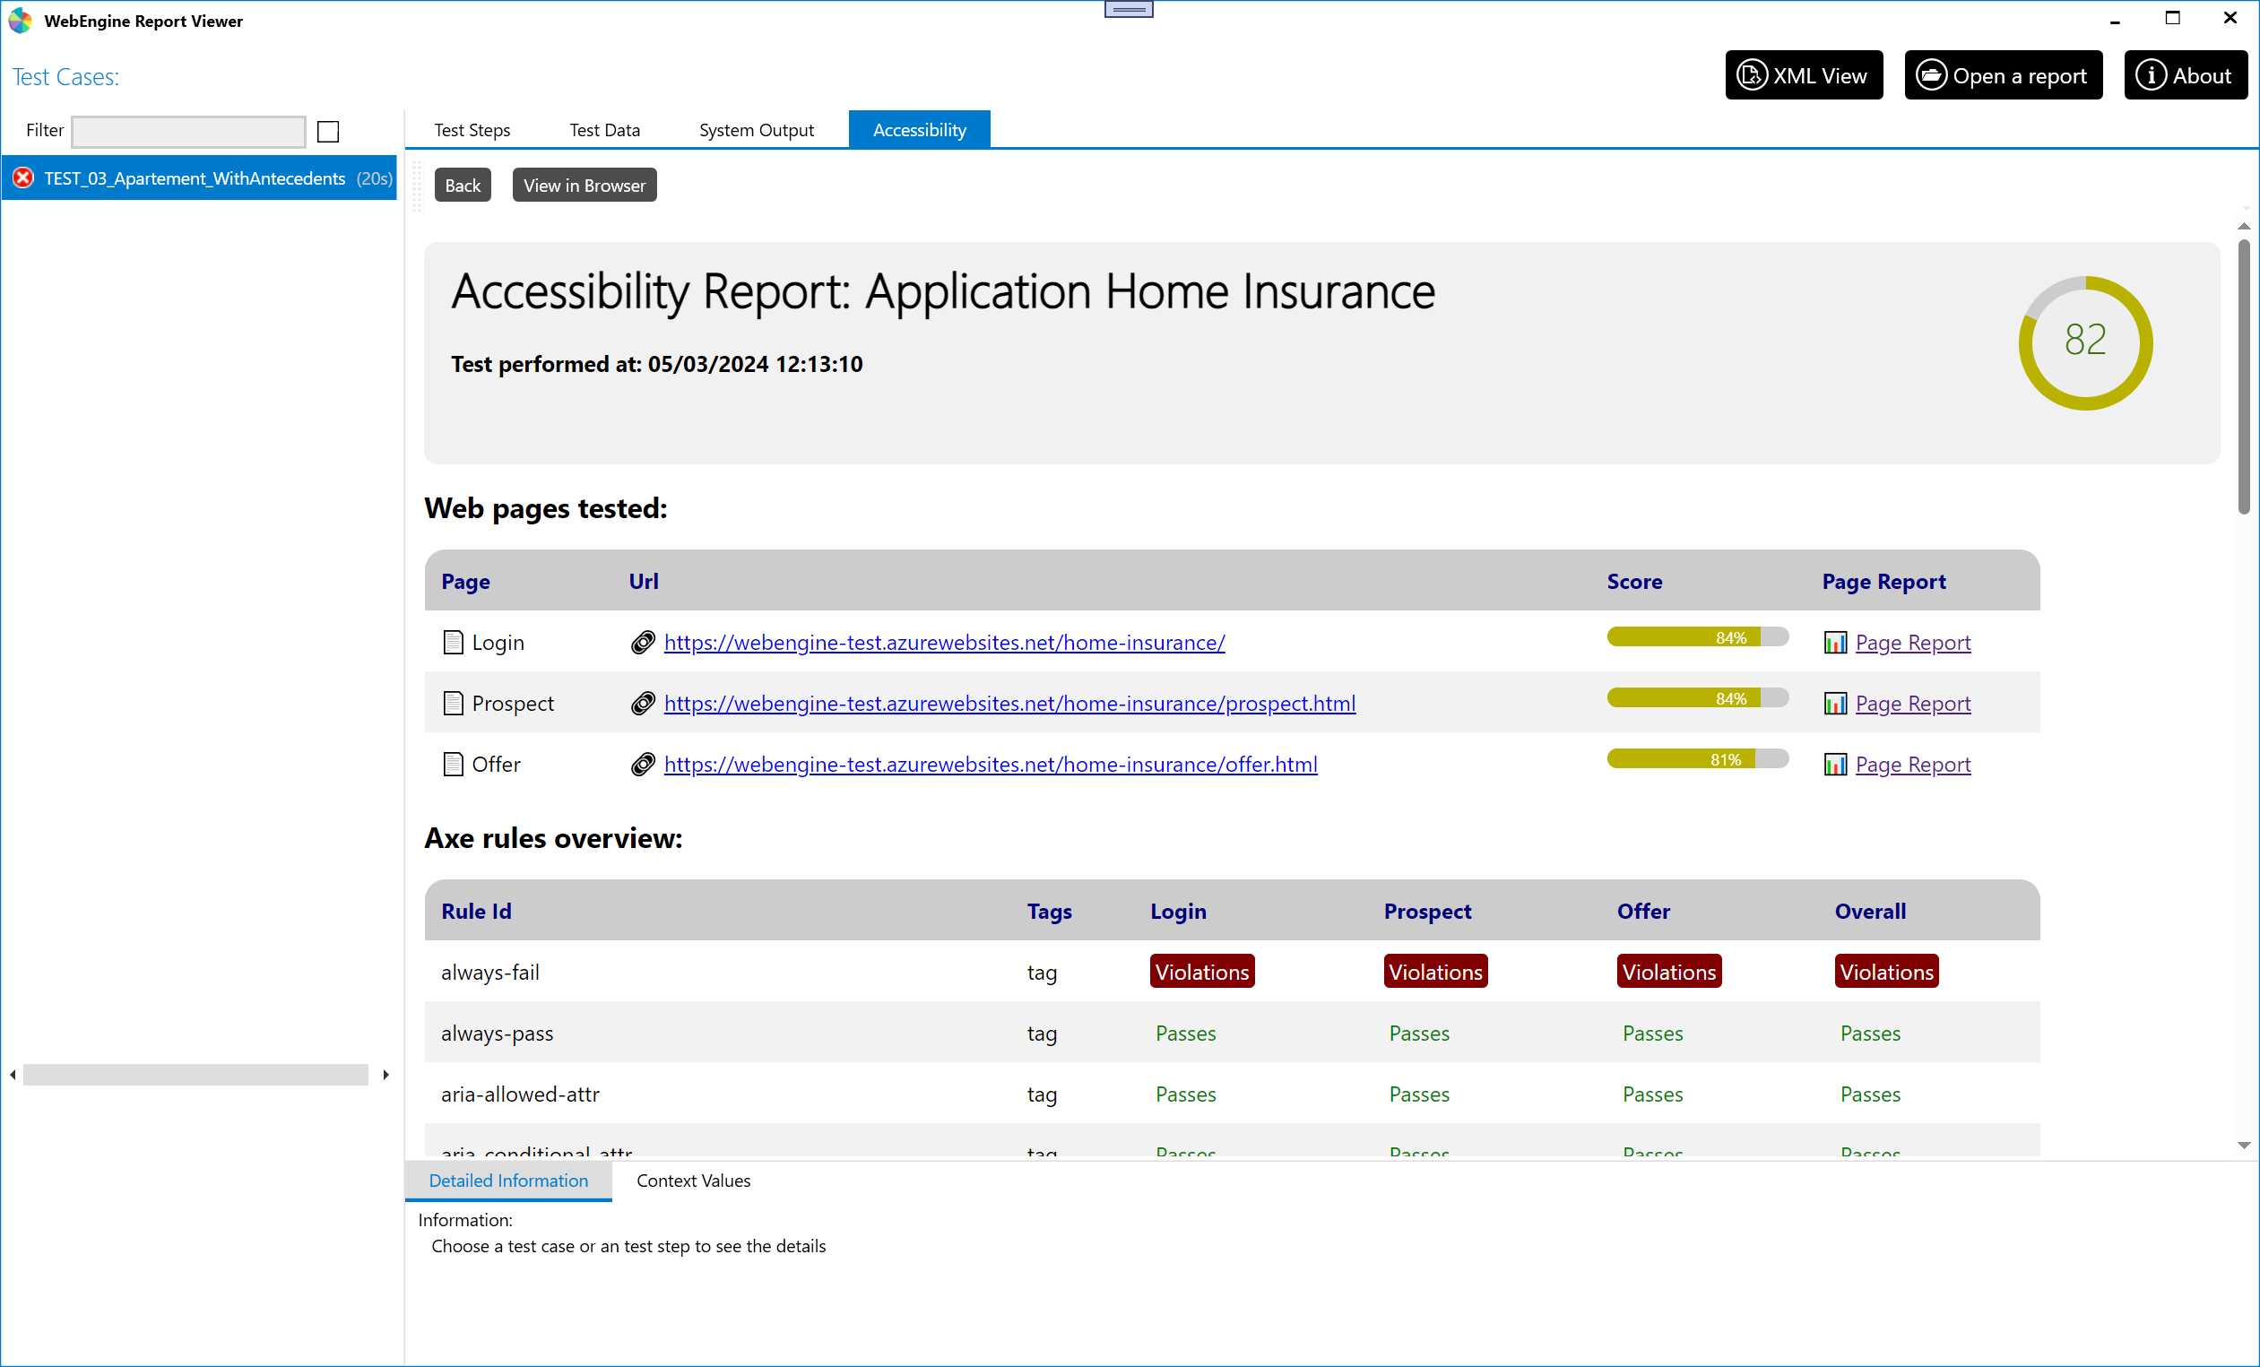Screen dimensions: 2260x1367
Task: Open the System Output tab
Action: click(756, 130)
